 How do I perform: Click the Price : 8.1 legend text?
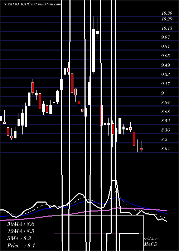pyautogui.click(x=21, y=245)
